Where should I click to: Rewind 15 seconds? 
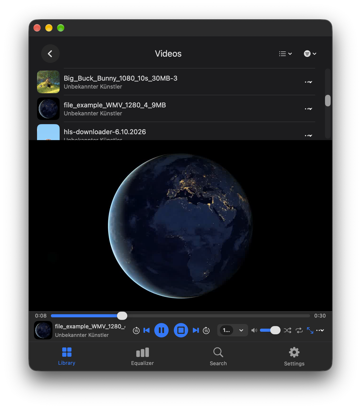136,330
